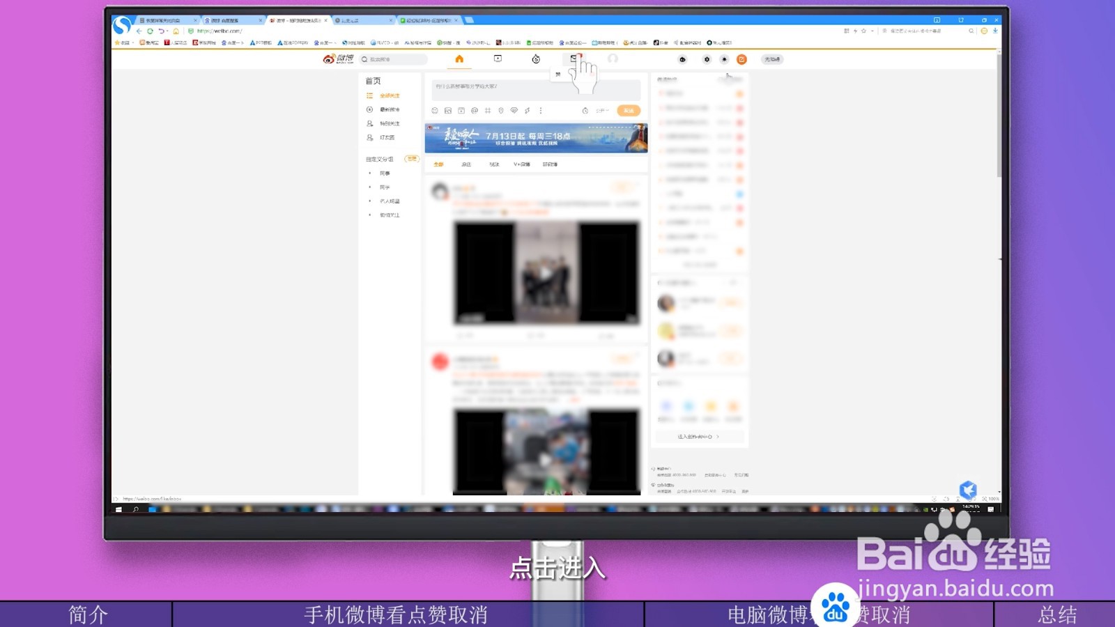Image resolution: width=1115 pixels, height=627 pixels.
Task: Open more composer options (three dots)
Action: [x=541, y=111]
